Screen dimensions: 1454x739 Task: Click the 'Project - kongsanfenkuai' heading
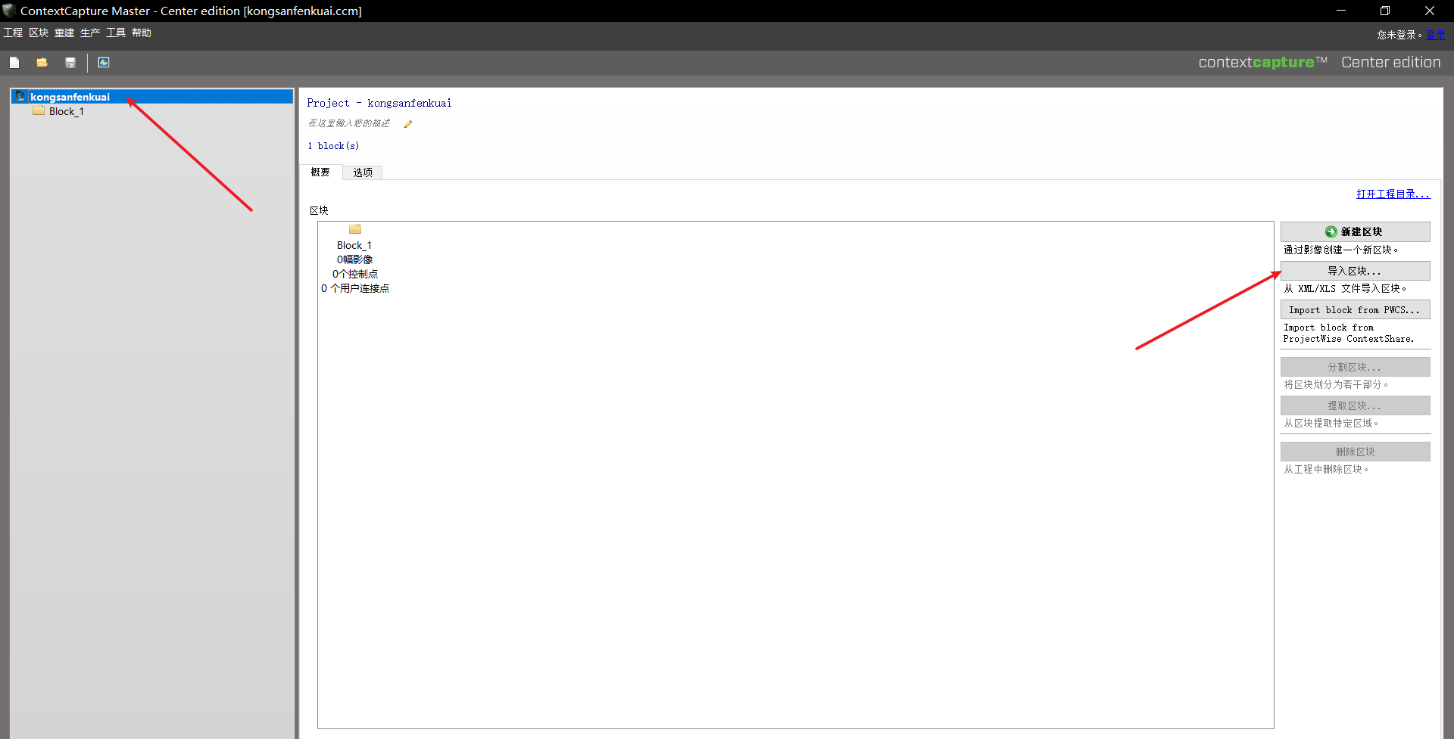[379, 103]
